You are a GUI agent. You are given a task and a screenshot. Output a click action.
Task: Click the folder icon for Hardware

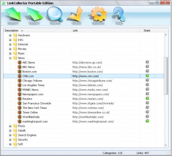[x=15, y=35]
